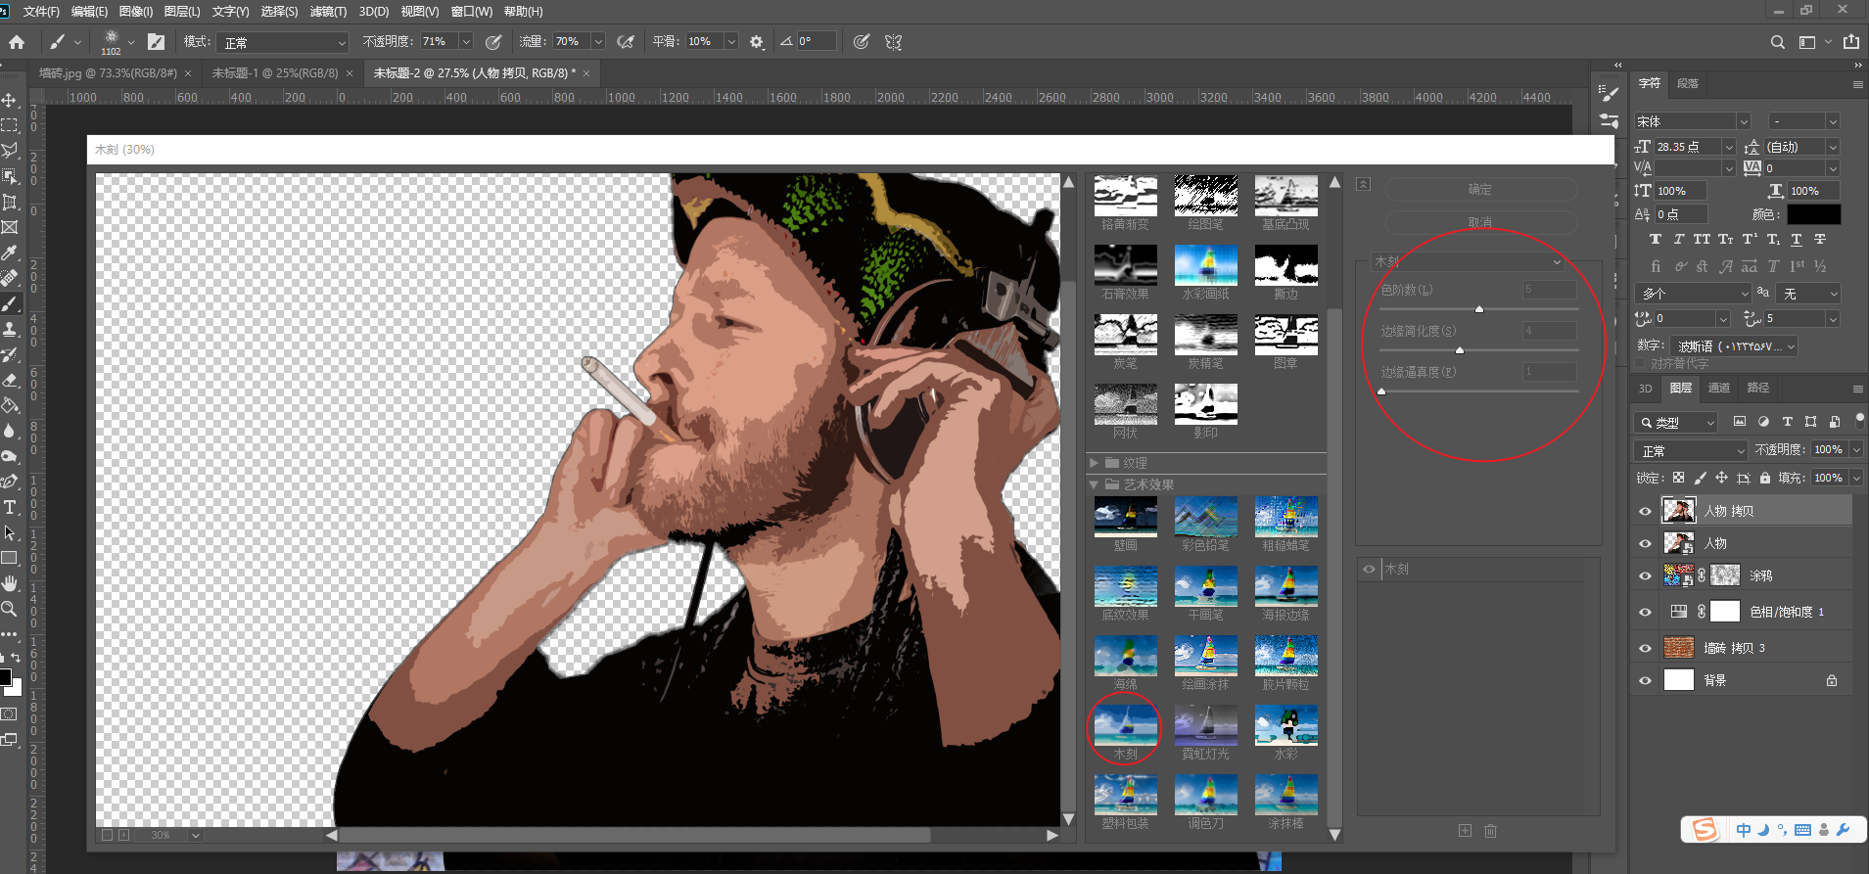Open the layer filter 类型 dropdown
1869x874 pixels.
pyautogui.click(x=1675, y=422)
